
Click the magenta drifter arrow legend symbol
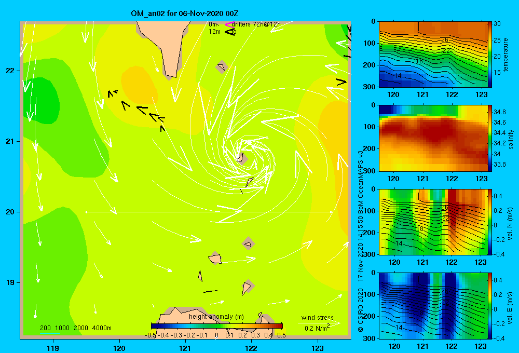click(229, 24)
